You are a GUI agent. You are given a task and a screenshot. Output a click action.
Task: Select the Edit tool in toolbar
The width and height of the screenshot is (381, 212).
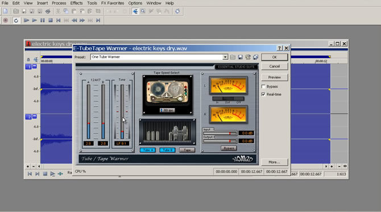(135, 11)
